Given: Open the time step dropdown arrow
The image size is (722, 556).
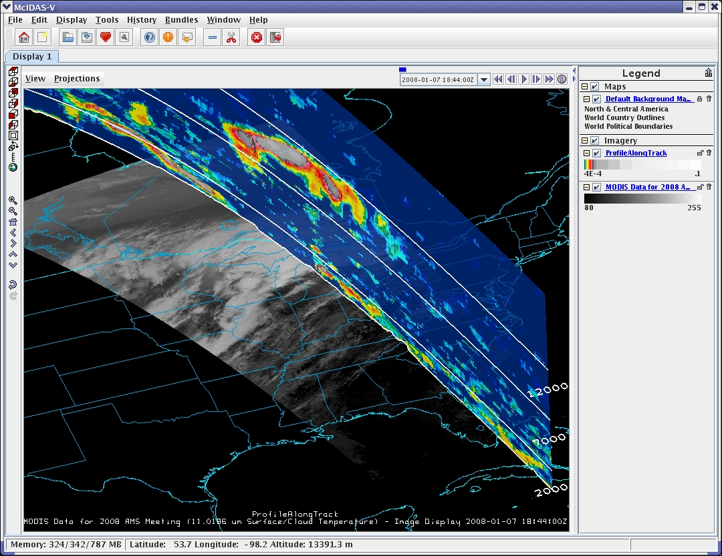Looking at the screenshot, I should tap(485, 79).
